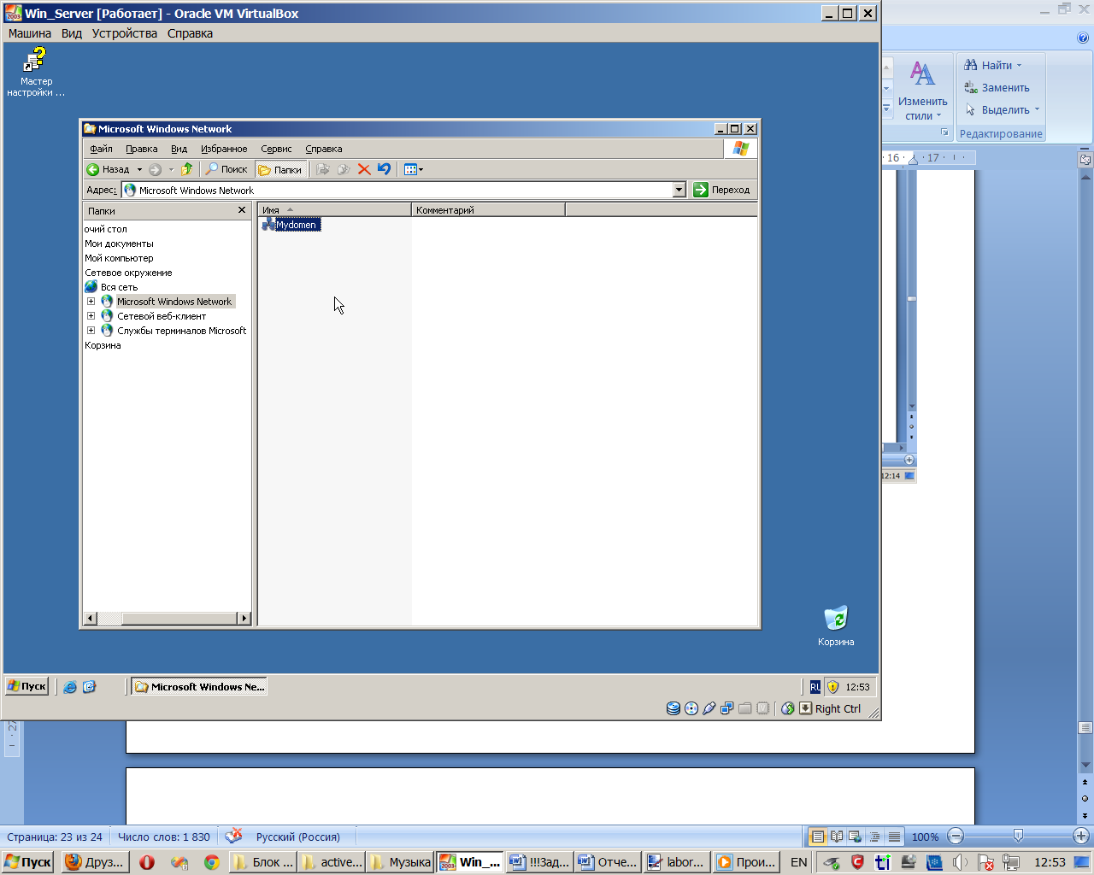Open the Сервис menu in Explorer
This screenshot has width=1094, height=875.
(x=276, y=149)
